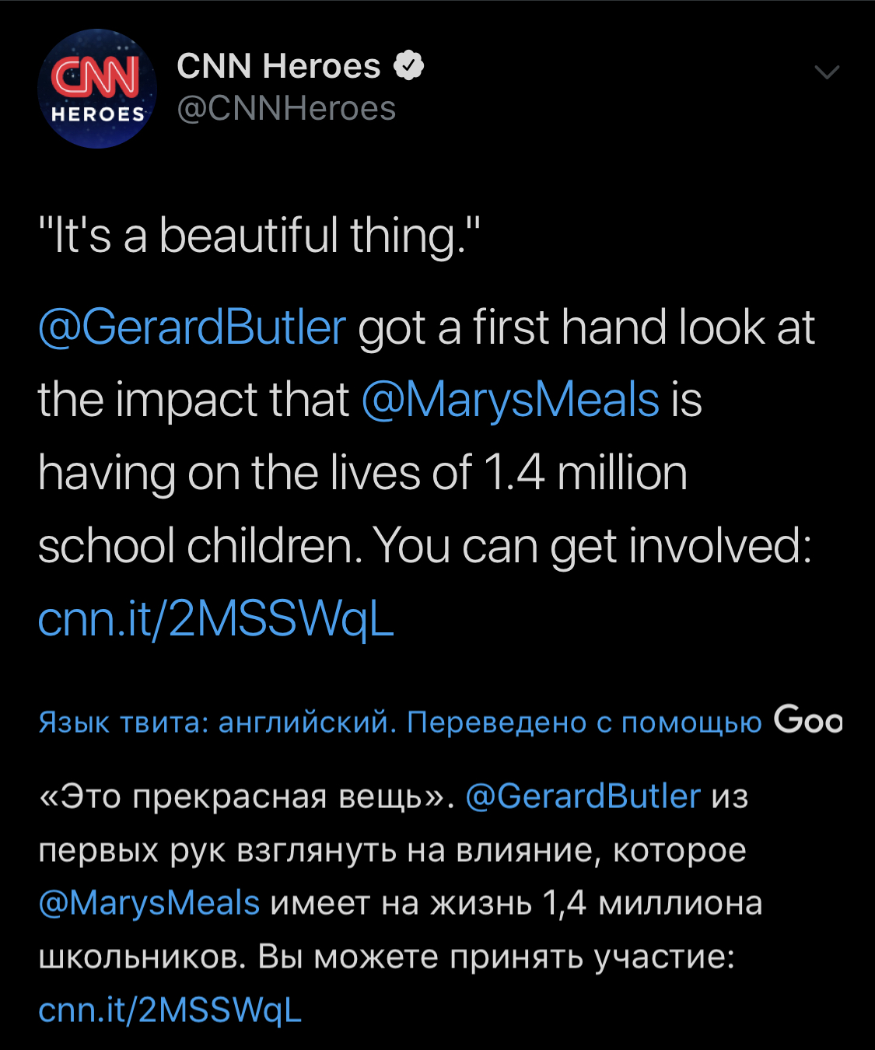Click the quote "It's a beautiful thing."
Screen dimensions: 875x1050
click(x=260, y=236)
